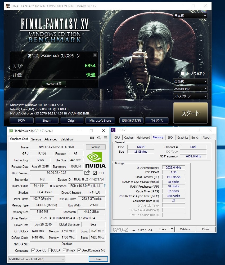Open the SPD tab in CPU-Z
Viewport: 225px width, 265px height.
tap(170, 137)
